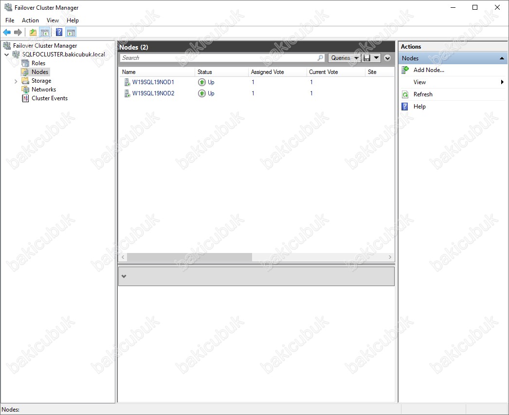Open the View submenu arrow in Actions
This screenshot has height=415, width=509.
click(x=503, y=82)
